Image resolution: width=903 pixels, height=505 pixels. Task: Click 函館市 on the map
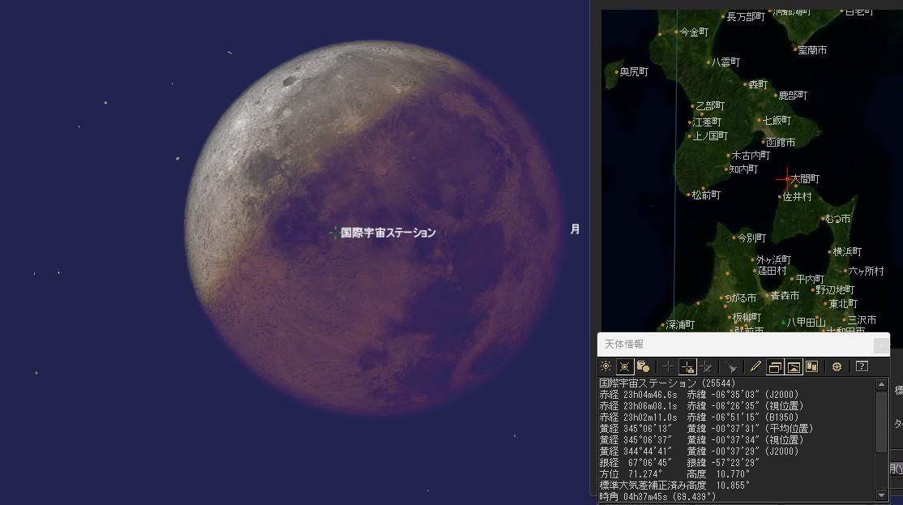[x=780, y=143]
